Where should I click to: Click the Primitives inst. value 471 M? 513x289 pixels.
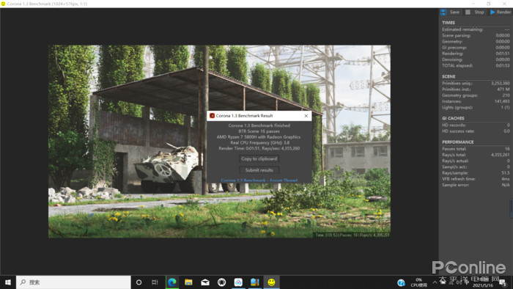[503, 89]
